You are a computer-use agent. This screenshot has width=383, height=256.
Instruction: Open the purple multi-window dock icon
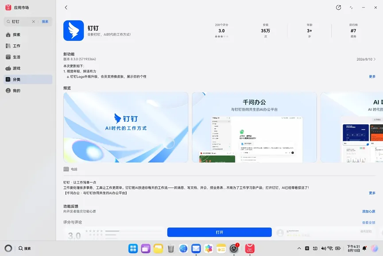click(x=146, y=248)
